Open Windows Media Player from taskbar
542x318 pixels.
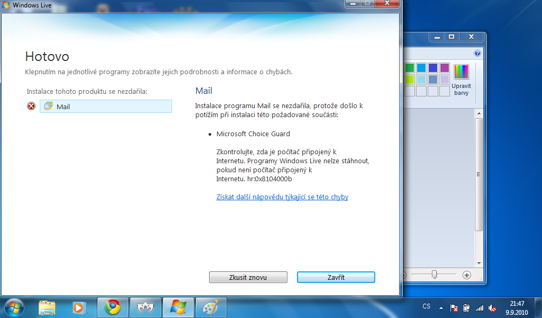tap(79, 307)
